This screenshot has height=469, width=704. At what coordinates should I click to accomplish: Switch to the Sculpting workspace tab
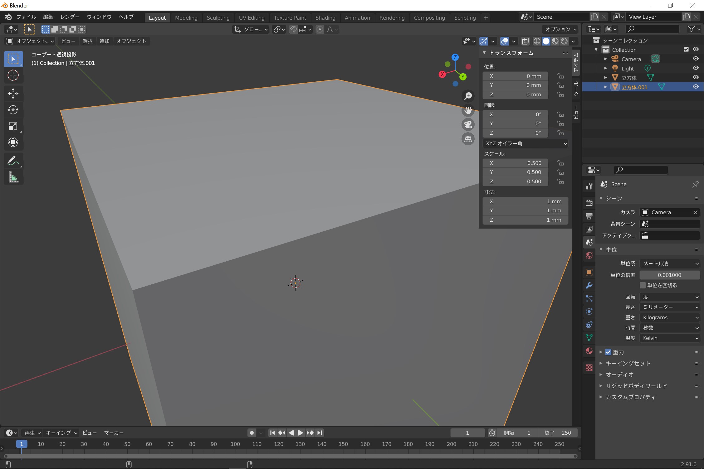pyautogui.click(x=218, y=18)
